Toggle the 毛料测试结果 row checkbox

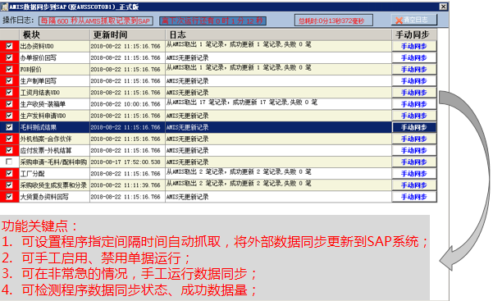[9, 127]
